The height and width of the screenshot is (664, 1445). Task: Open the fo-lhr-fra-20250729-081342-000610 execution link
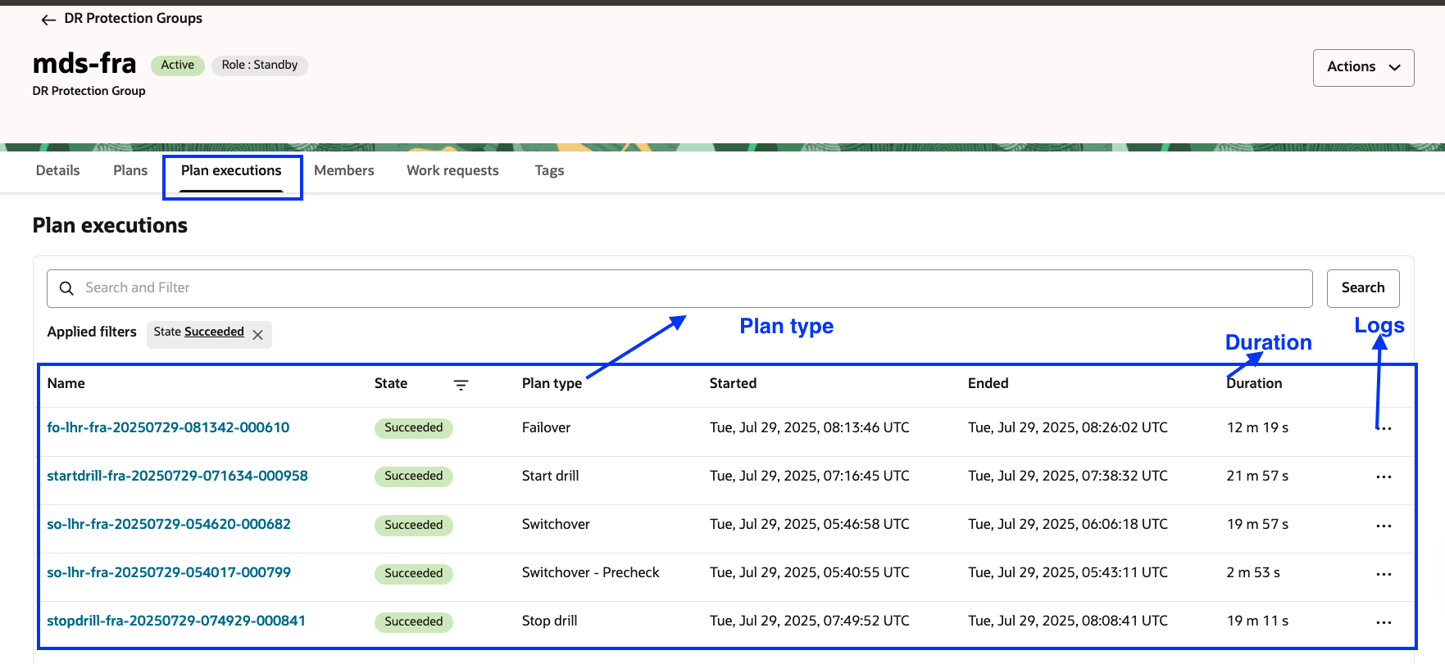[x=168, y=427]
